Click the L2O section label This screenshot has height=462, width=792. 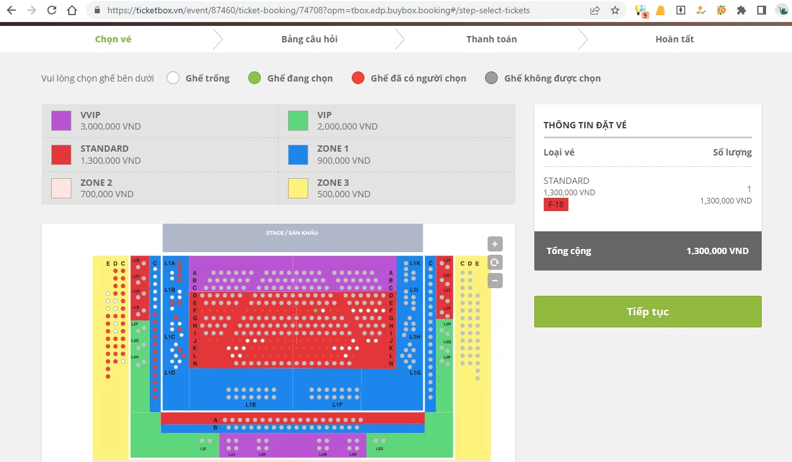(379, 449)
